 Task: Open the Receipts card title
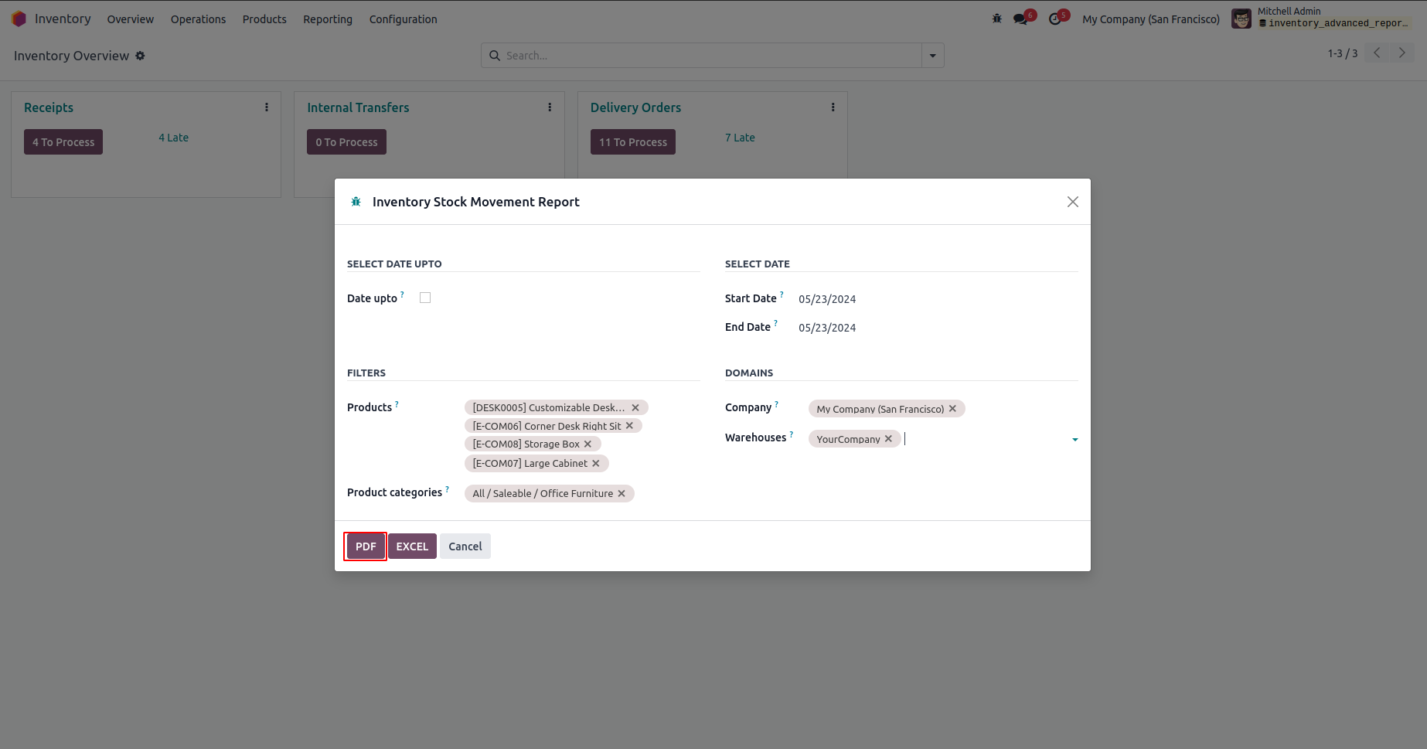(49, 107)
